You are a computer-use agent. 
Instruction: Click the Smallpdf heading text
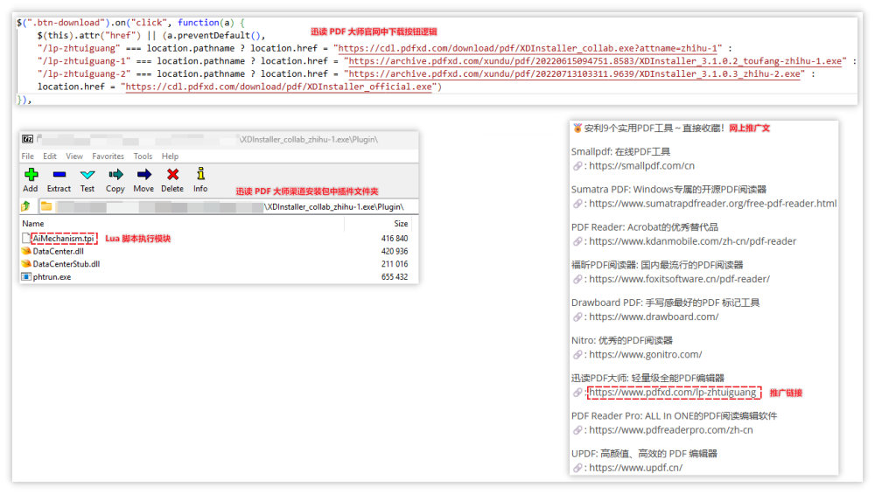coord(620,151)
